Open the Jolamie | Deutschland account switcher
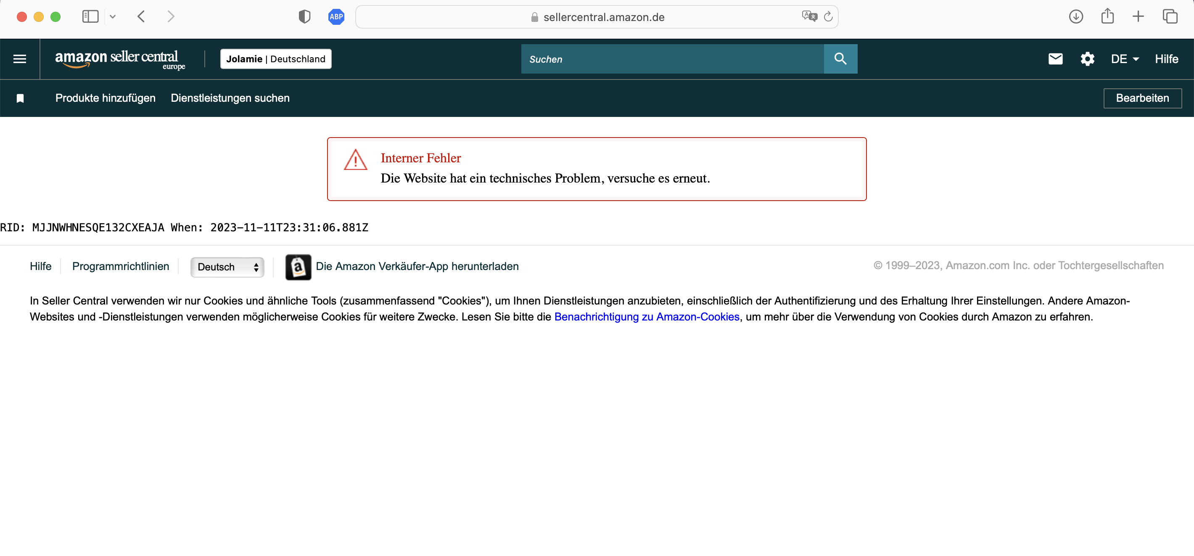Image resolution: width=1194 pixels, height=556 pixels. click(x=276, y=59)
